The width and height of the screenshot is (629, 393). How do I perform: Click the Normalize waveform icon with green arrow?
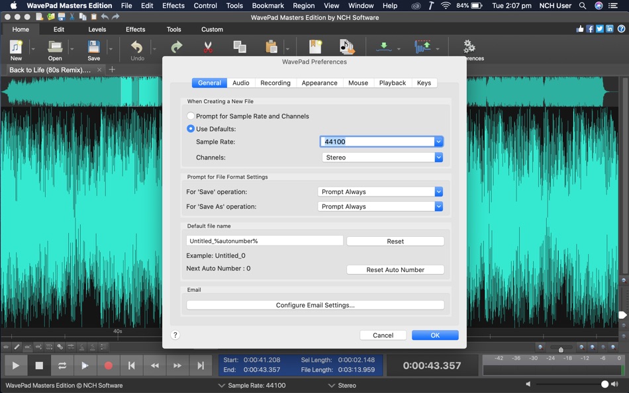point(422,47)
